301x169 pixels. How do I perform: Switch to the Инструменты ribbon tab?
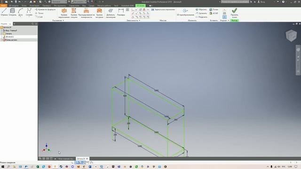(60, 6)
